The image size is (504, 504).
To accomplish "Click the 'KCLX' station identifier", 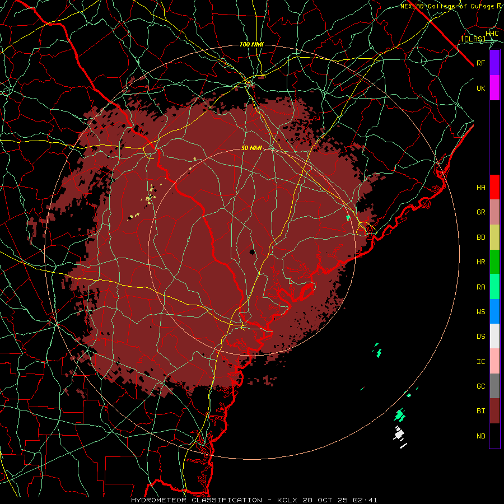I will point(287,500).
